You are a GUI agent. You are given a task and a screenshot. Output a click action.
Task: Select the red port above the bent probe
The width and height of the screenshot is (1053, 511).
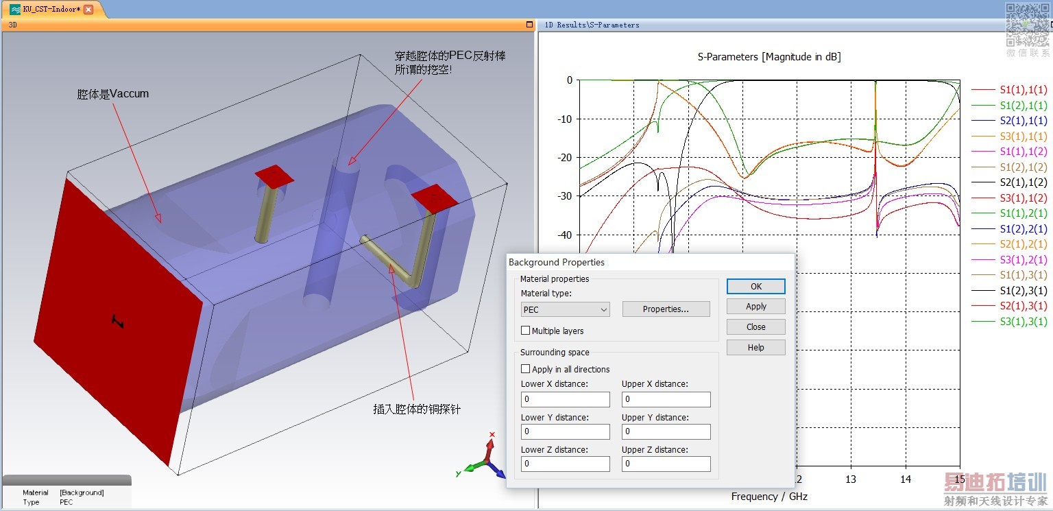point(435,197)
